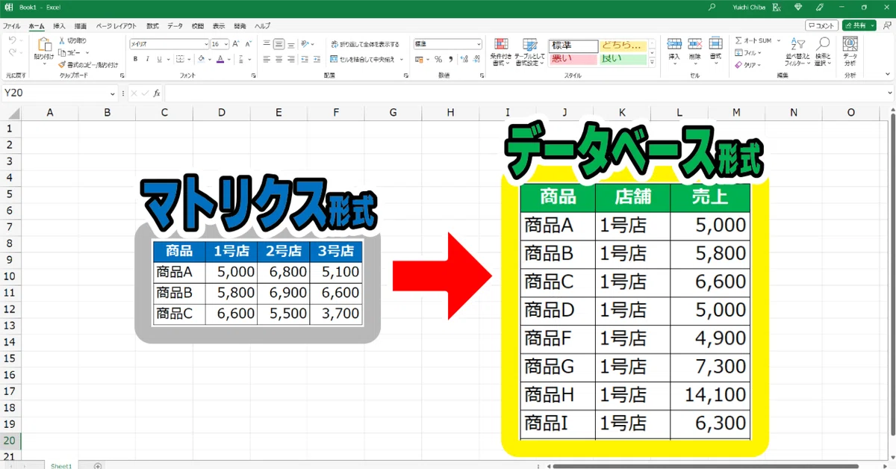The image size is (896, 469).
Task: Open the 表示 tab
Action: [x=219, y=25]
